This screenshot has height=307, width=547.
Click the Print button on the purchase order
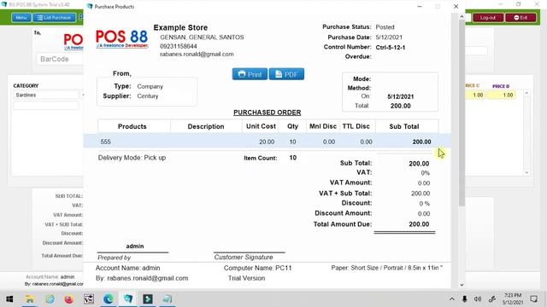250,74
